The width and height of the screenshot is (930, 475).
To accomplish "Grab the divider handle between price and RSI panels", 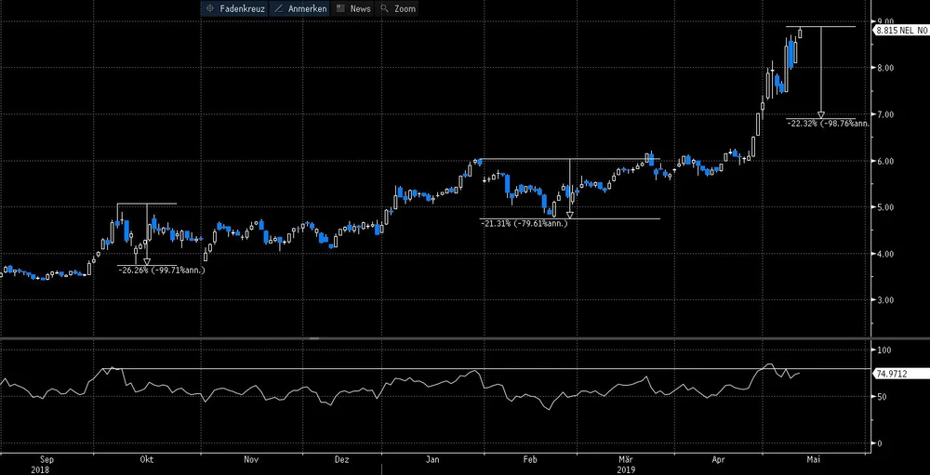I will (316, 338).
